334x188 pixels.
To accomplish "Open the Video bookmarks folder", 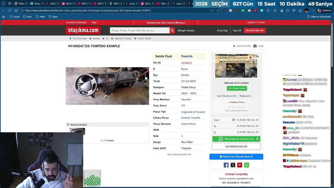I will 40,17.
